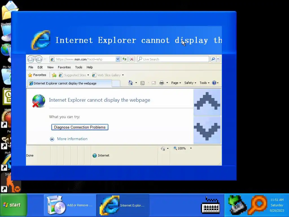Open the Help menu
The width and height of the screenshot is (289, 217).
(x=89, y=67)
